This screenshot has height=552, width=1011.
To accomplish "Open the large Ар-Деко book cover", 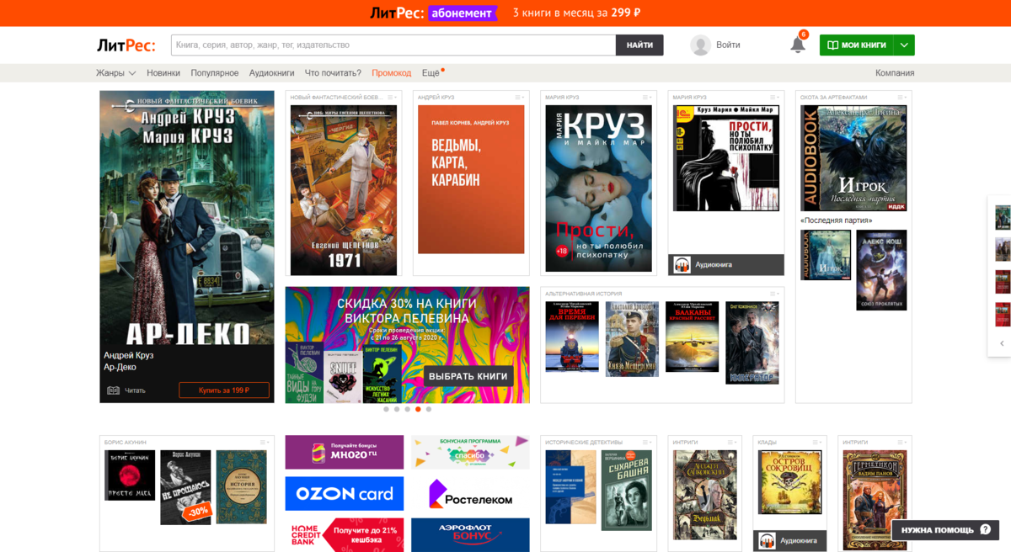I will (x=187, y=217).
